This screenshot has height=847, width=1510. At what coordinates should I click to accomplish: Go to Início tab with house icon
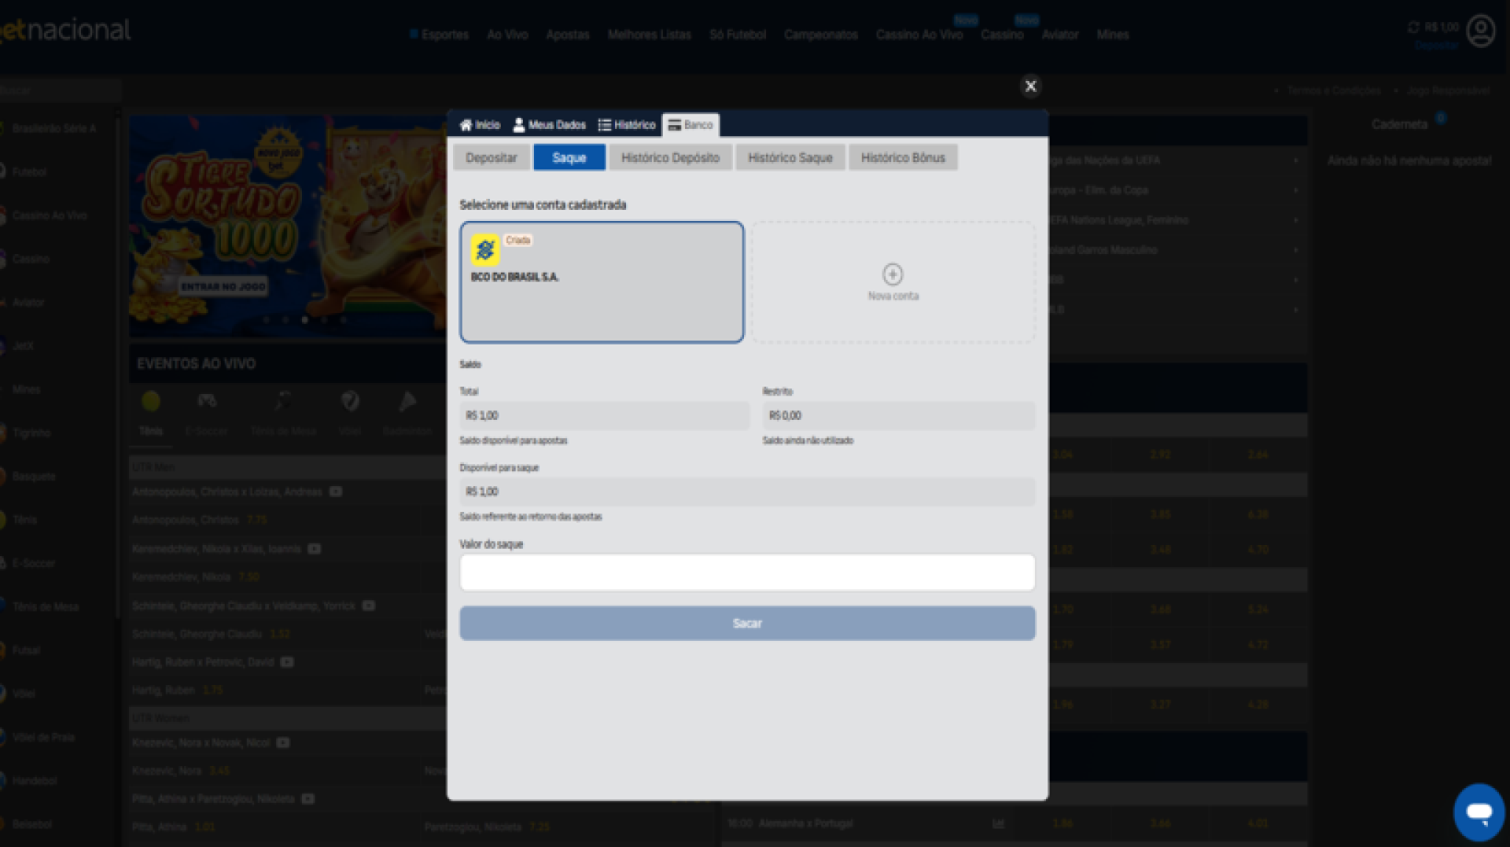point(480,125)
